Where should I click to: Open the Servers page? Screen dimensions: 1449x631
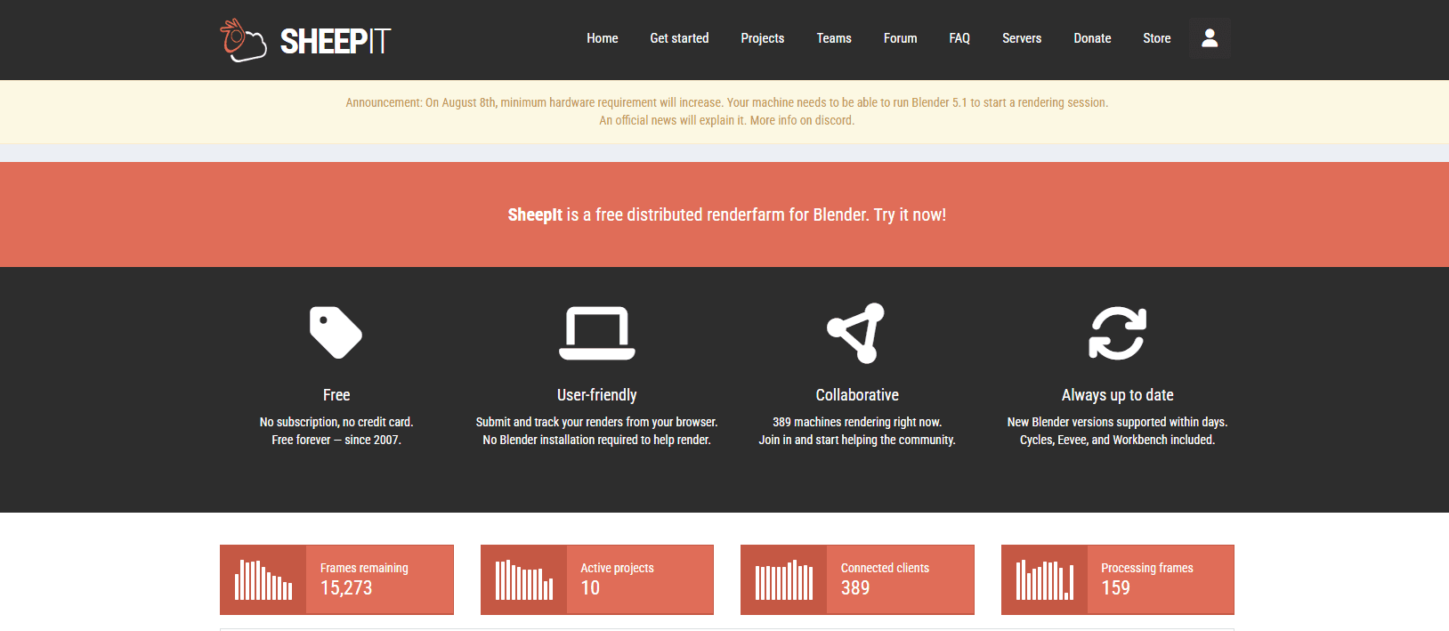(1022, 38)
